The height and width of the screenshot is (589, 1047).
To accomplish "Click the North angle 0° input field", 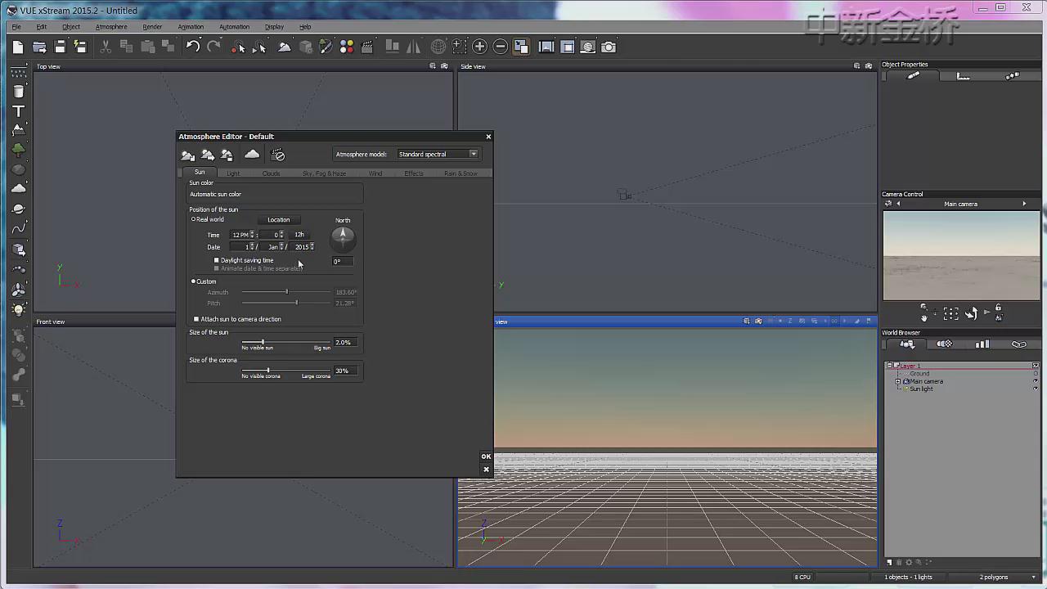I will (343, 261).
